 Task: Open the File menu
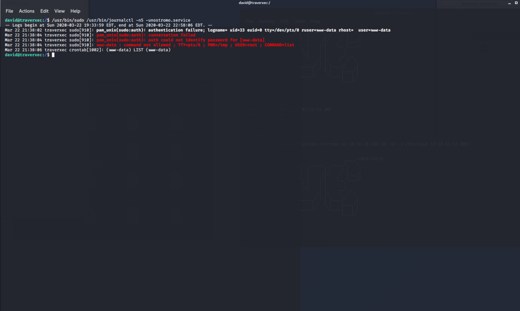pyautogui.click(x=9, y=11)
